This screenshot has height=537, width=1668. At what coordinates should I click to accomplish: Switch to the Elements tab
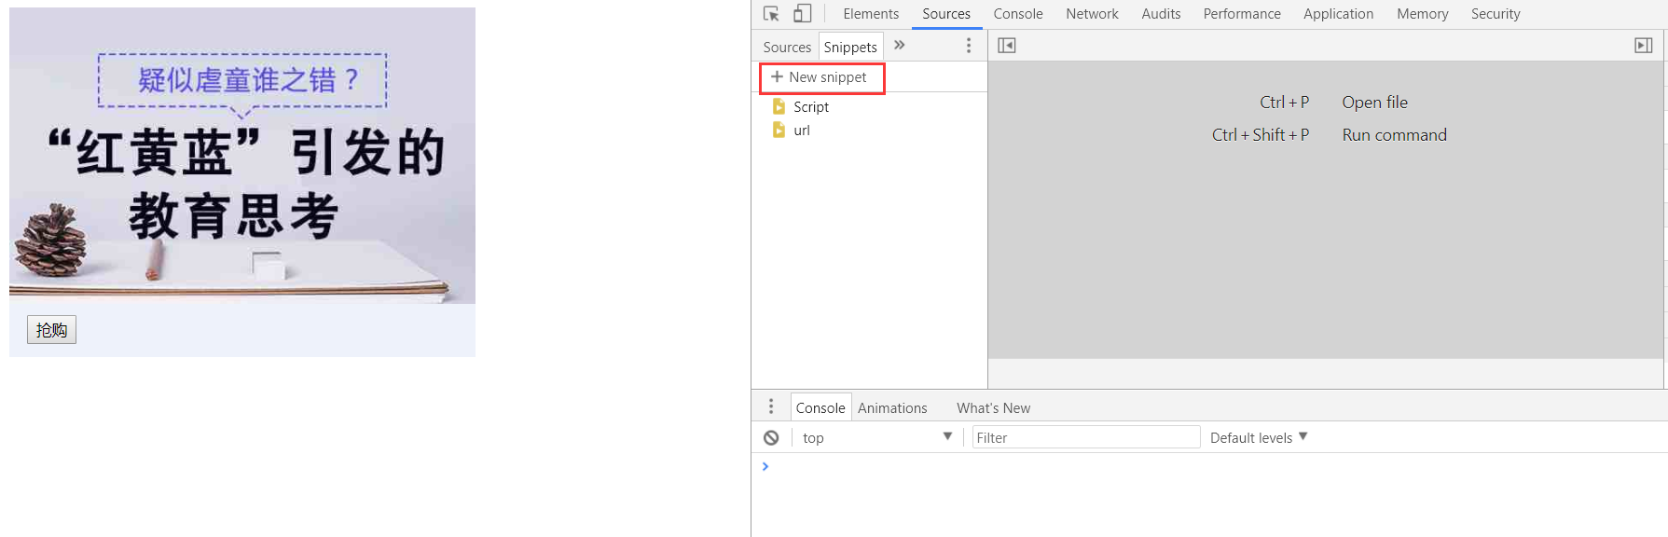pos(871,14)
